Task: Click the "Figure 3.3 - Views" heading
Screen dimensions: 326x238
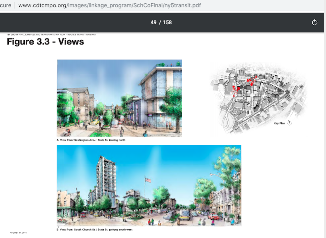Action: pyautogui.click(x=45, y=42)
